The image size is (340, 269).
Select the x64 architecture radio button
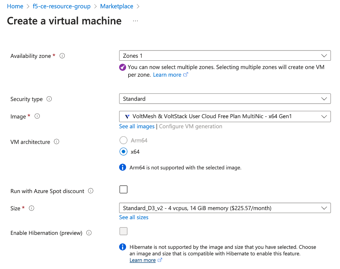click(123, 152)
